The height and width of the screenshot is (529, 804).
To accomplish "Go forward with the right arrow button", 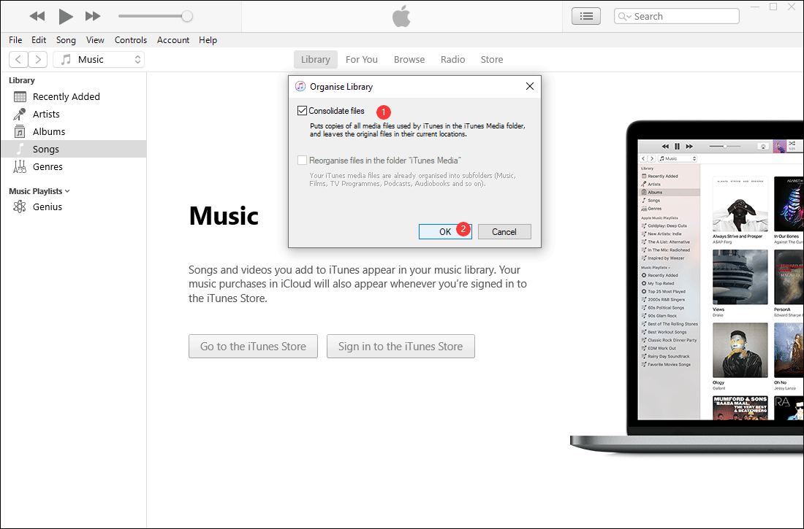I will 38,59.
